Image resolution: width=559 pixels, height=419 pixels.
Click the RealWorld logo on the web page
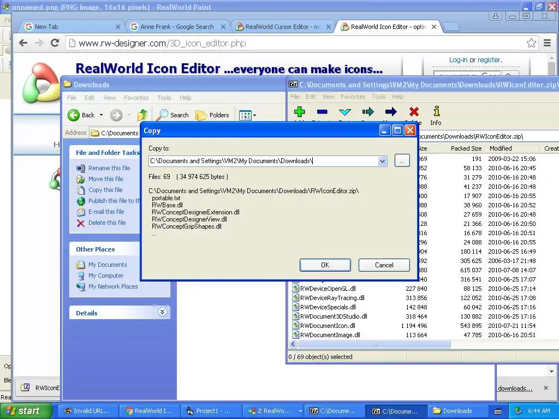pos(41,83)
